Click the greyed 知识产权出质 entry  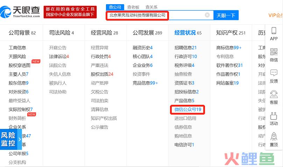[x=104, y=118]
